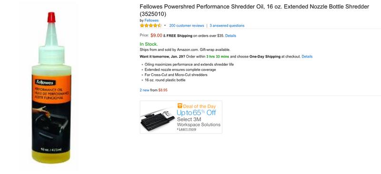Open the One-Day Shipping Details link

click(x=307, y=57)
